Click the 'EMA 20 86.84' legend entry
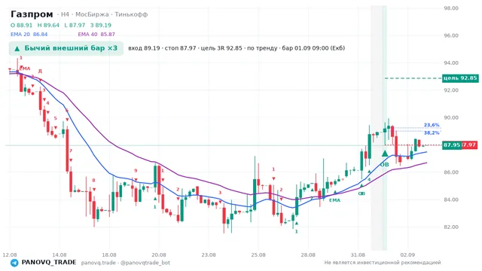This screenshot has height=271, width=482. pos(29,35)
